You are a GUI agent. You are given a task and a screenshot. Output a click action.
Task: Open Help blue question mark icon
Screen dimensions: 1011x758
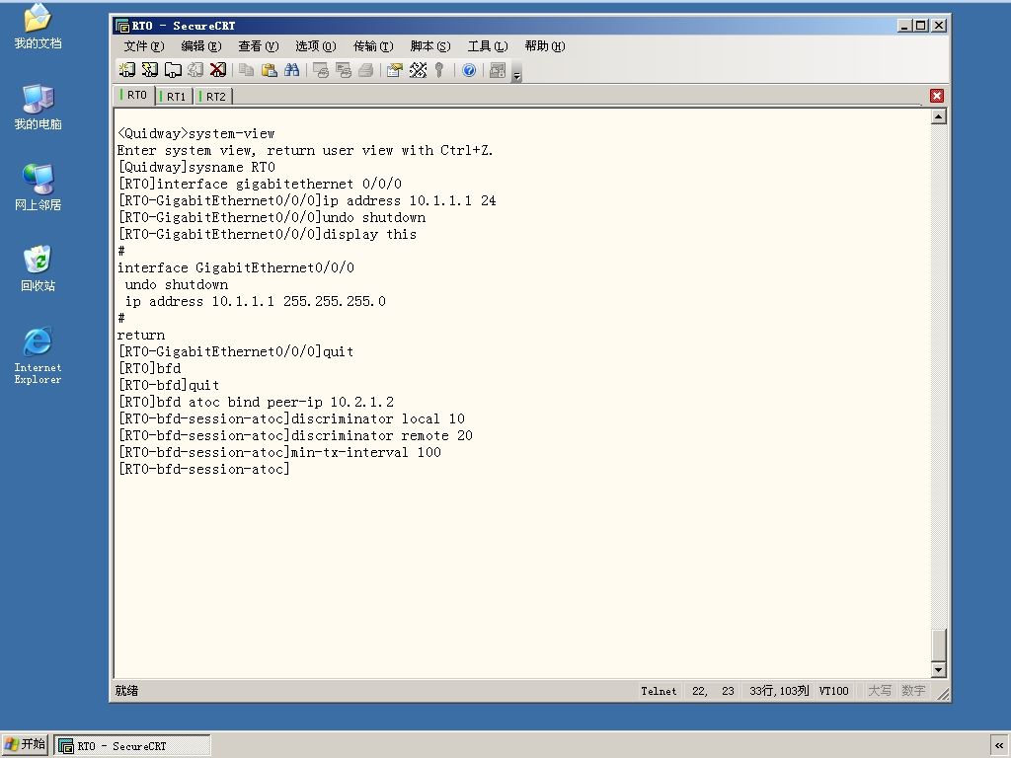(469, 70)
